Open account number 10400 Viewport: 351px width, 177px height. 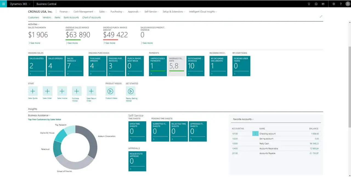(x=235, y=149)
